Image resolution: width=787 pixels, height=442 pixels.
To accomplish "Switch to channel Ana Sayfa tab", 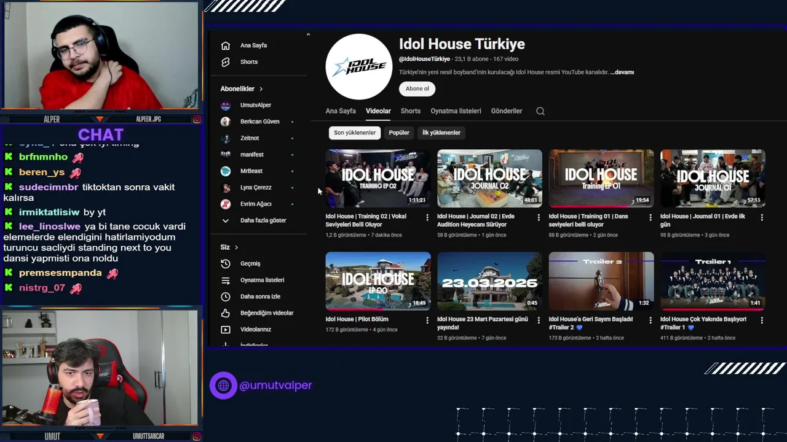I will tap(341, 111).
